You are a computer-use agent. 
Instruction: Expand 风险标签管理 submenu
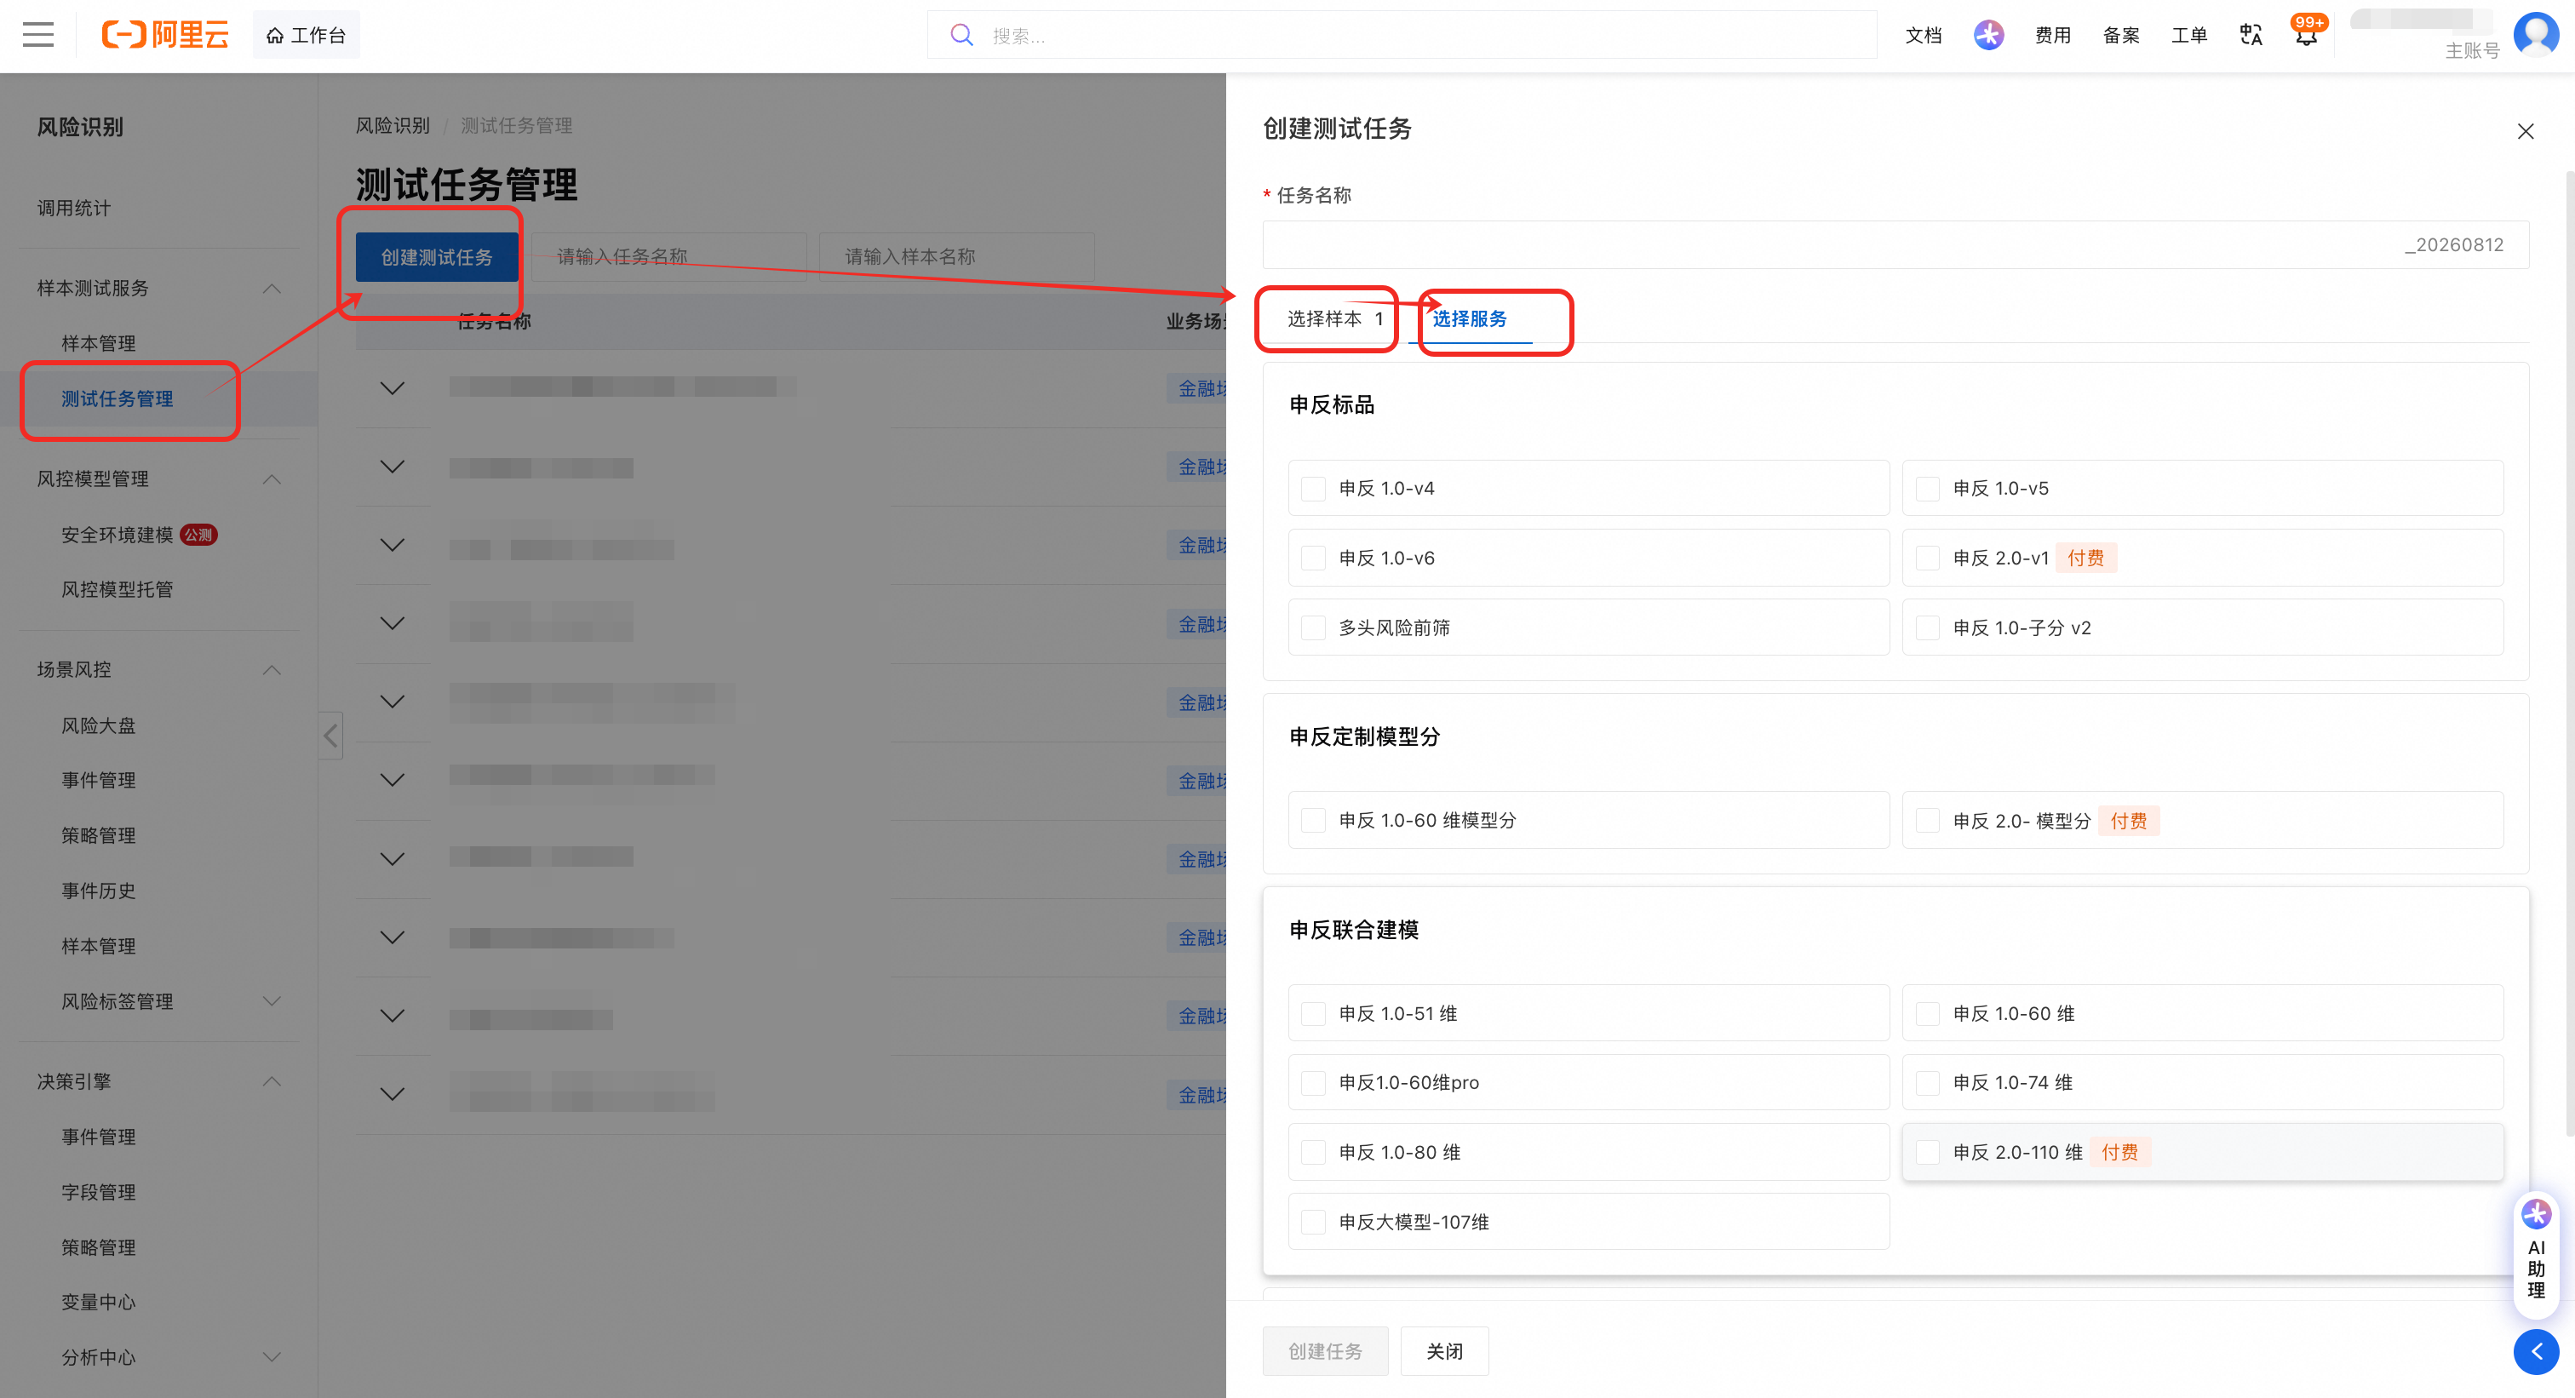pos(271,1001)
